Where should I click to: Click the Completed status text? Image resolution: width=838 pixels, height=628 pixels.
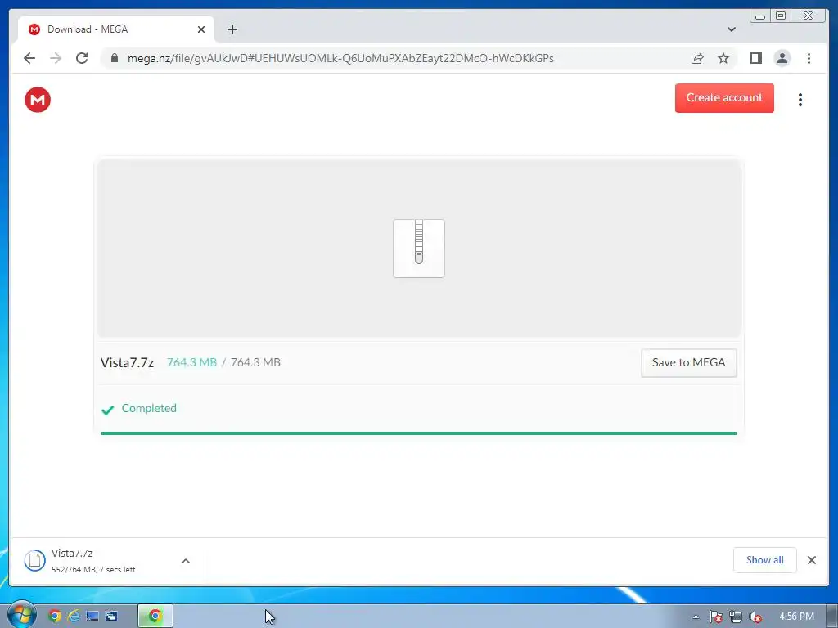[149, 409]
